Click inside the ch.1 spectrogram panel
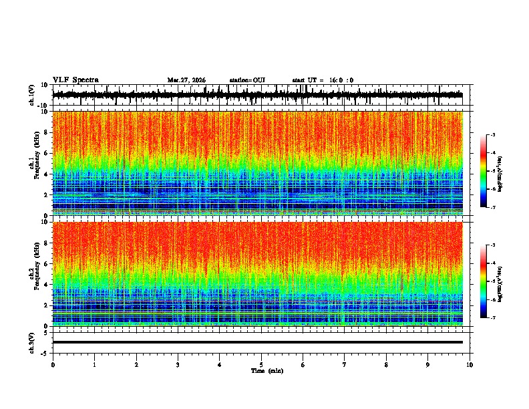529x409 pixels. coord(257,163)
